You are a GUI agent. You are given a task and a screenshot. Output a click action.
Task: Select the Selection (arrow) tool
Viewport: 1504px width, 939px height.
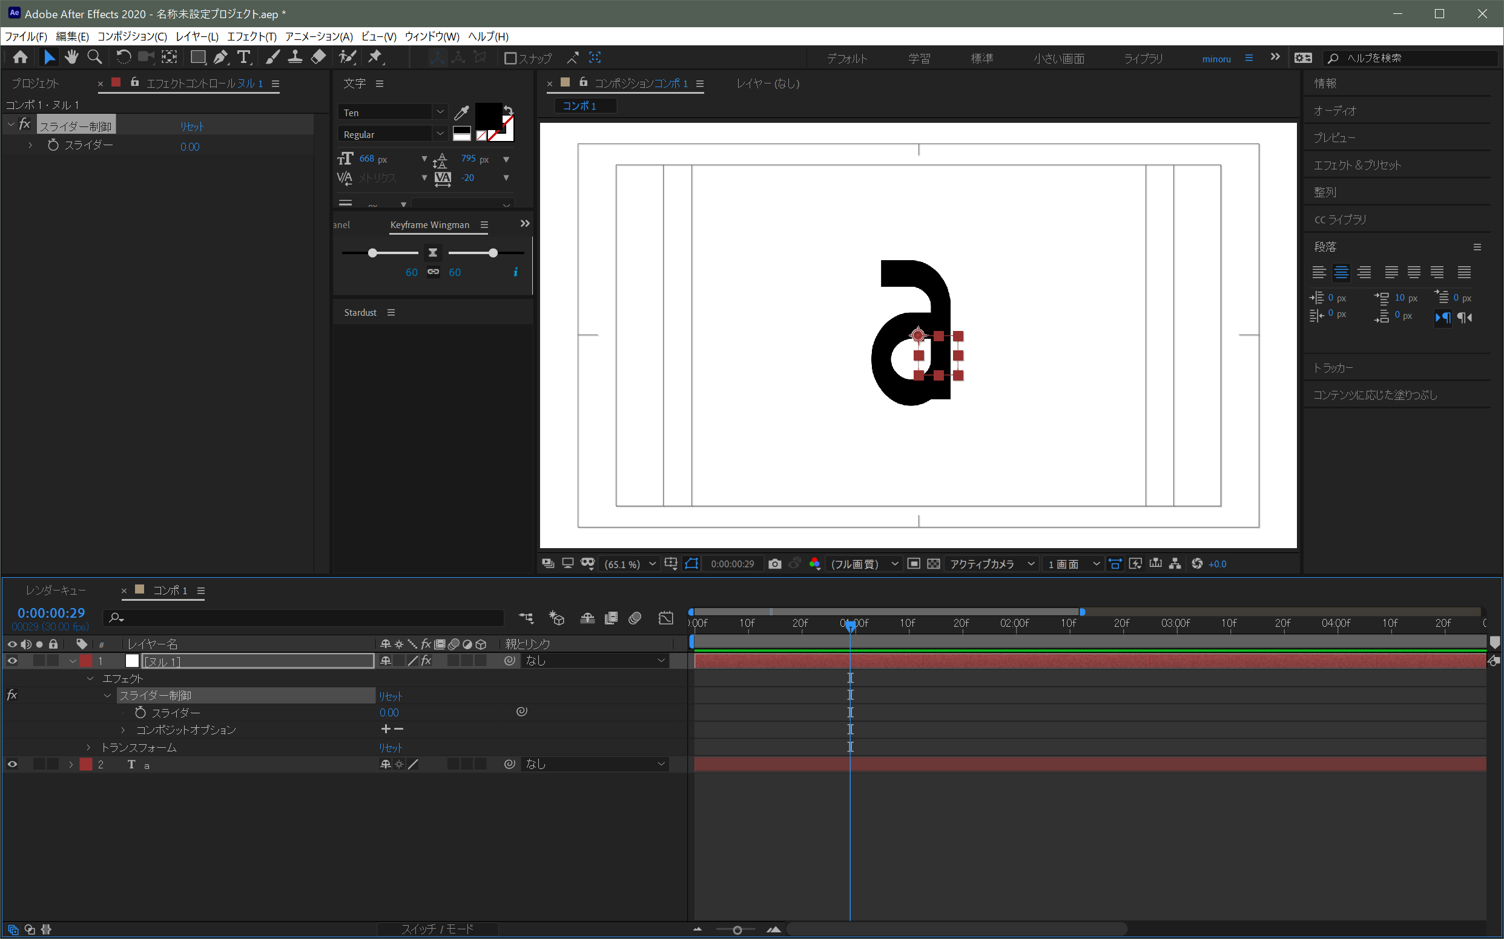[x=48, y=57]
